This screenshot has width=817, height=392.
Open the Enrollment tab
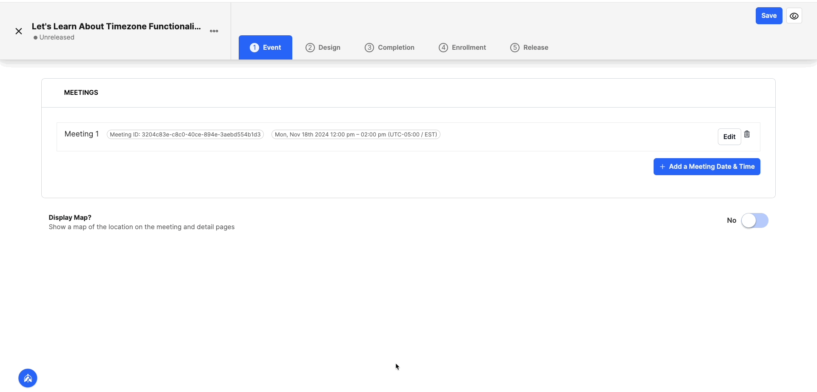click(x=463, y=48)
